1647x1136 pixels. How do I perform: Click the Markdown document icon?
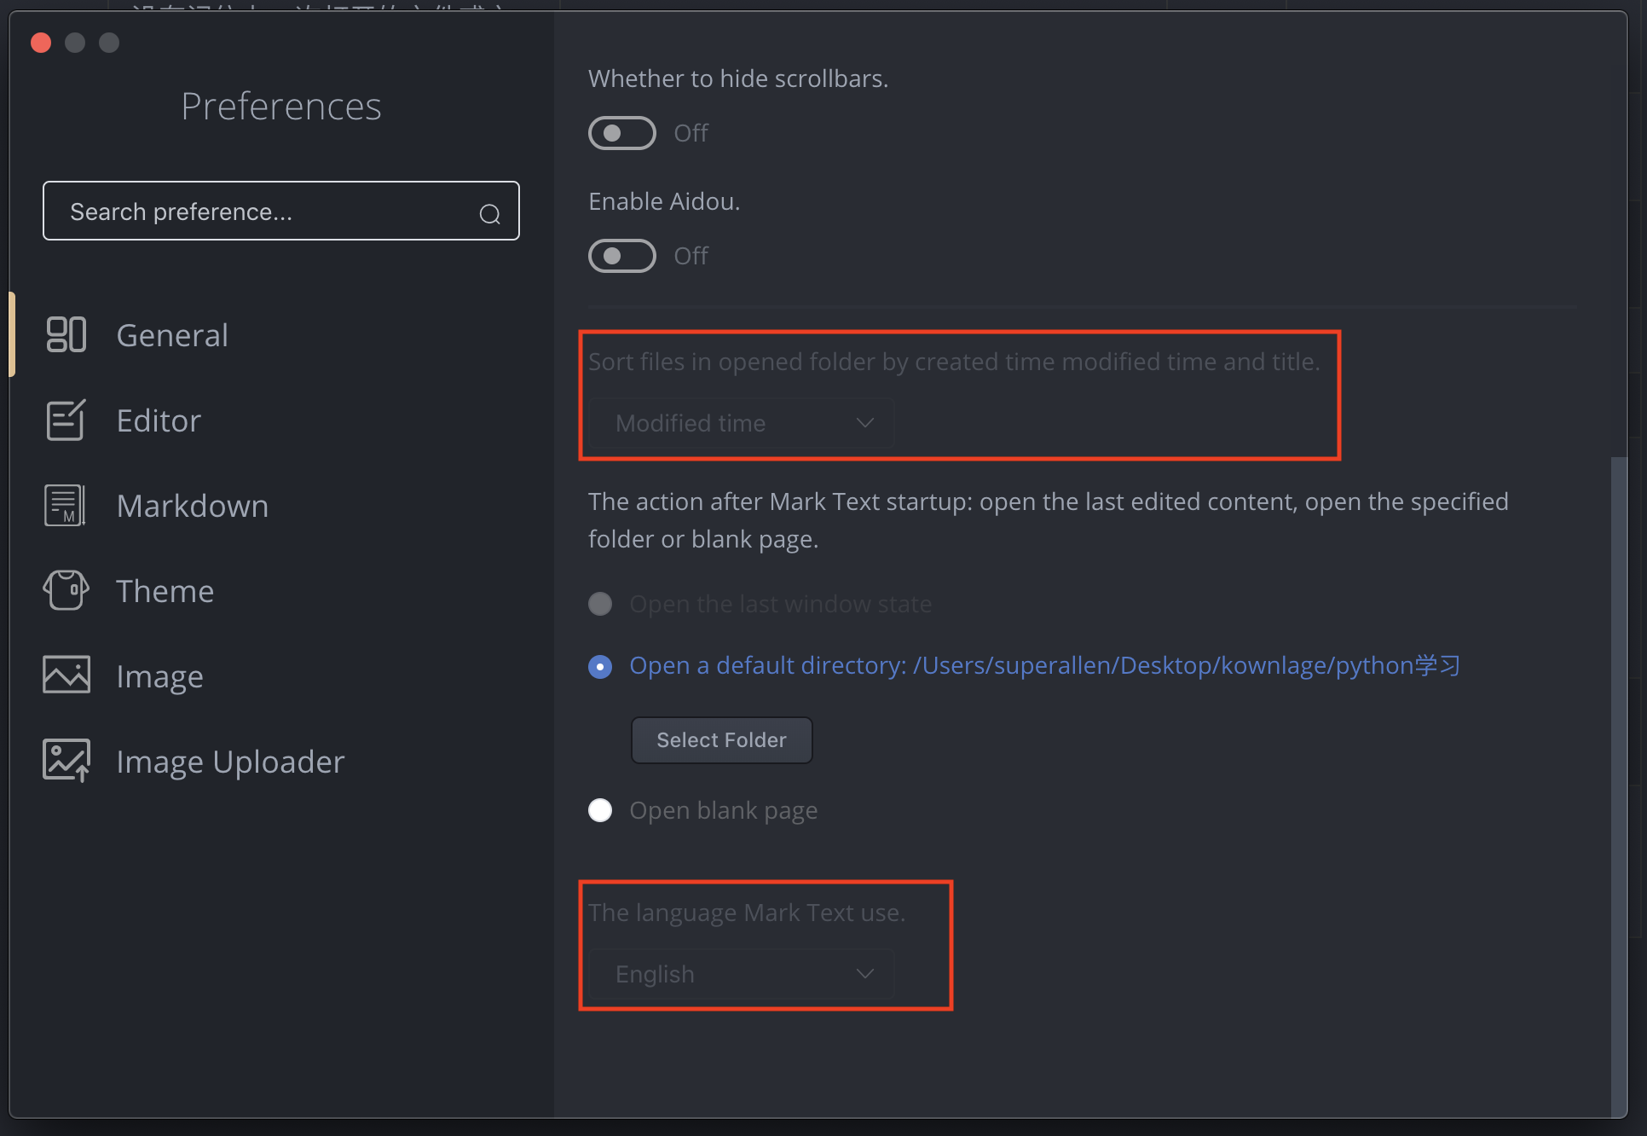pos(66,505)
